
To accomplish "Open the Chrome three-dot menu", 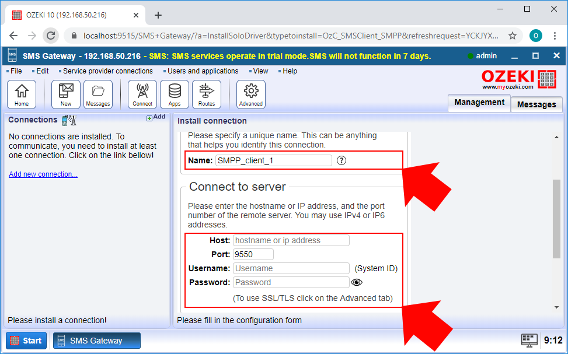I will pyautogui.click(x=555, y=36).
